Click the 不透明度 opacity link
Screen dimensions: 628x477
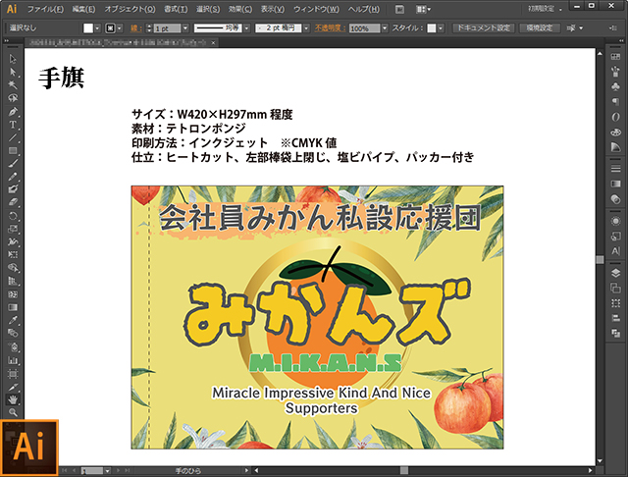point(330,28)
